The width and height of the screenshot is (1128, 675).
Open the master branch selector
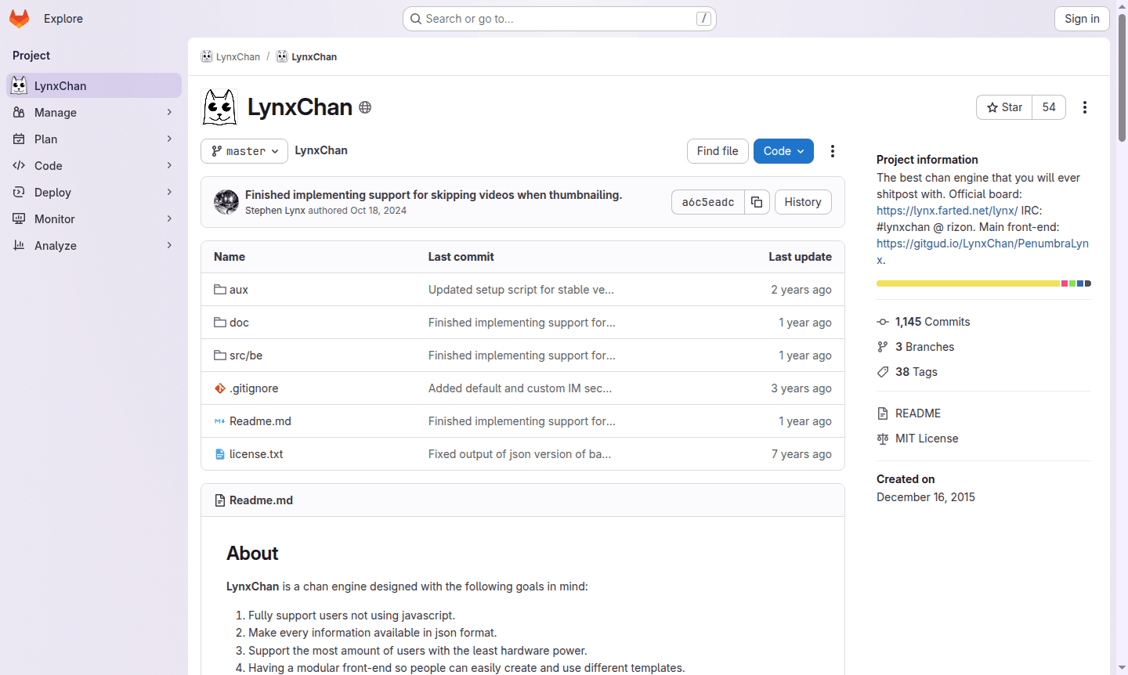pos(244,151)
